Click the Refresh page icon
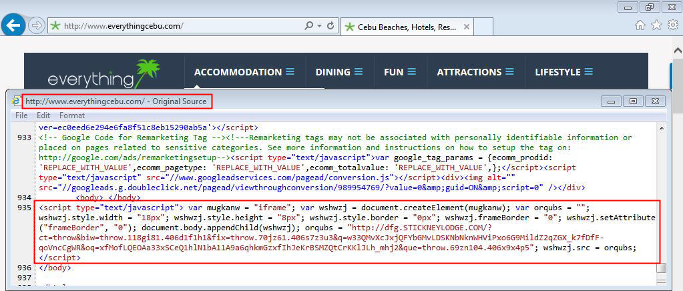 pyautogui.click(x=330, y=26)
